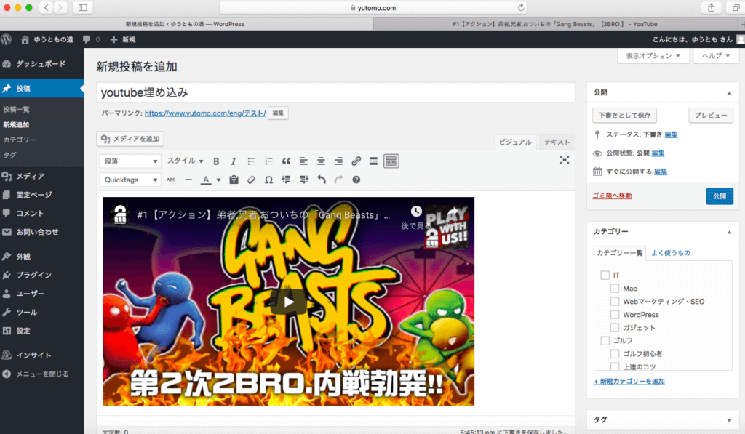Save the post with 下書きとして保存

click(625, 116)
